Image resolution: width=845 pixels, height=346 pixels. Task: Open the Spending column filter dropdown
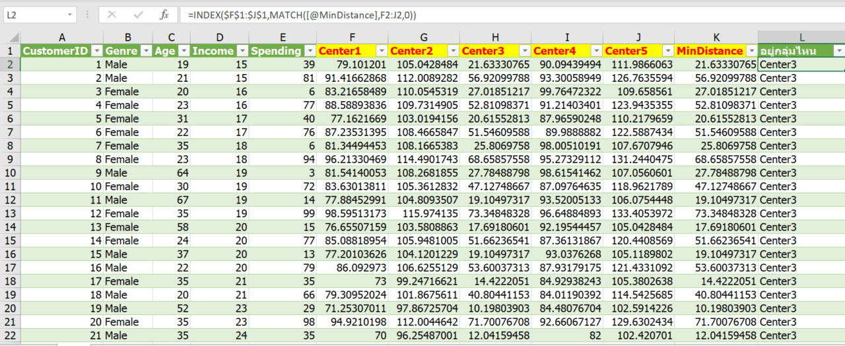pyautogui.click(x=310, y=51)
